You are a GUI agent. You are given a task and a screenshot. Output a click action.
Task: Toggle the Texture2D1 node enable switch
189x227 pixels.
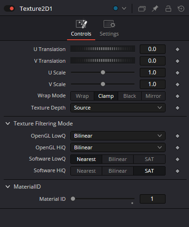(x=9, y=8)
